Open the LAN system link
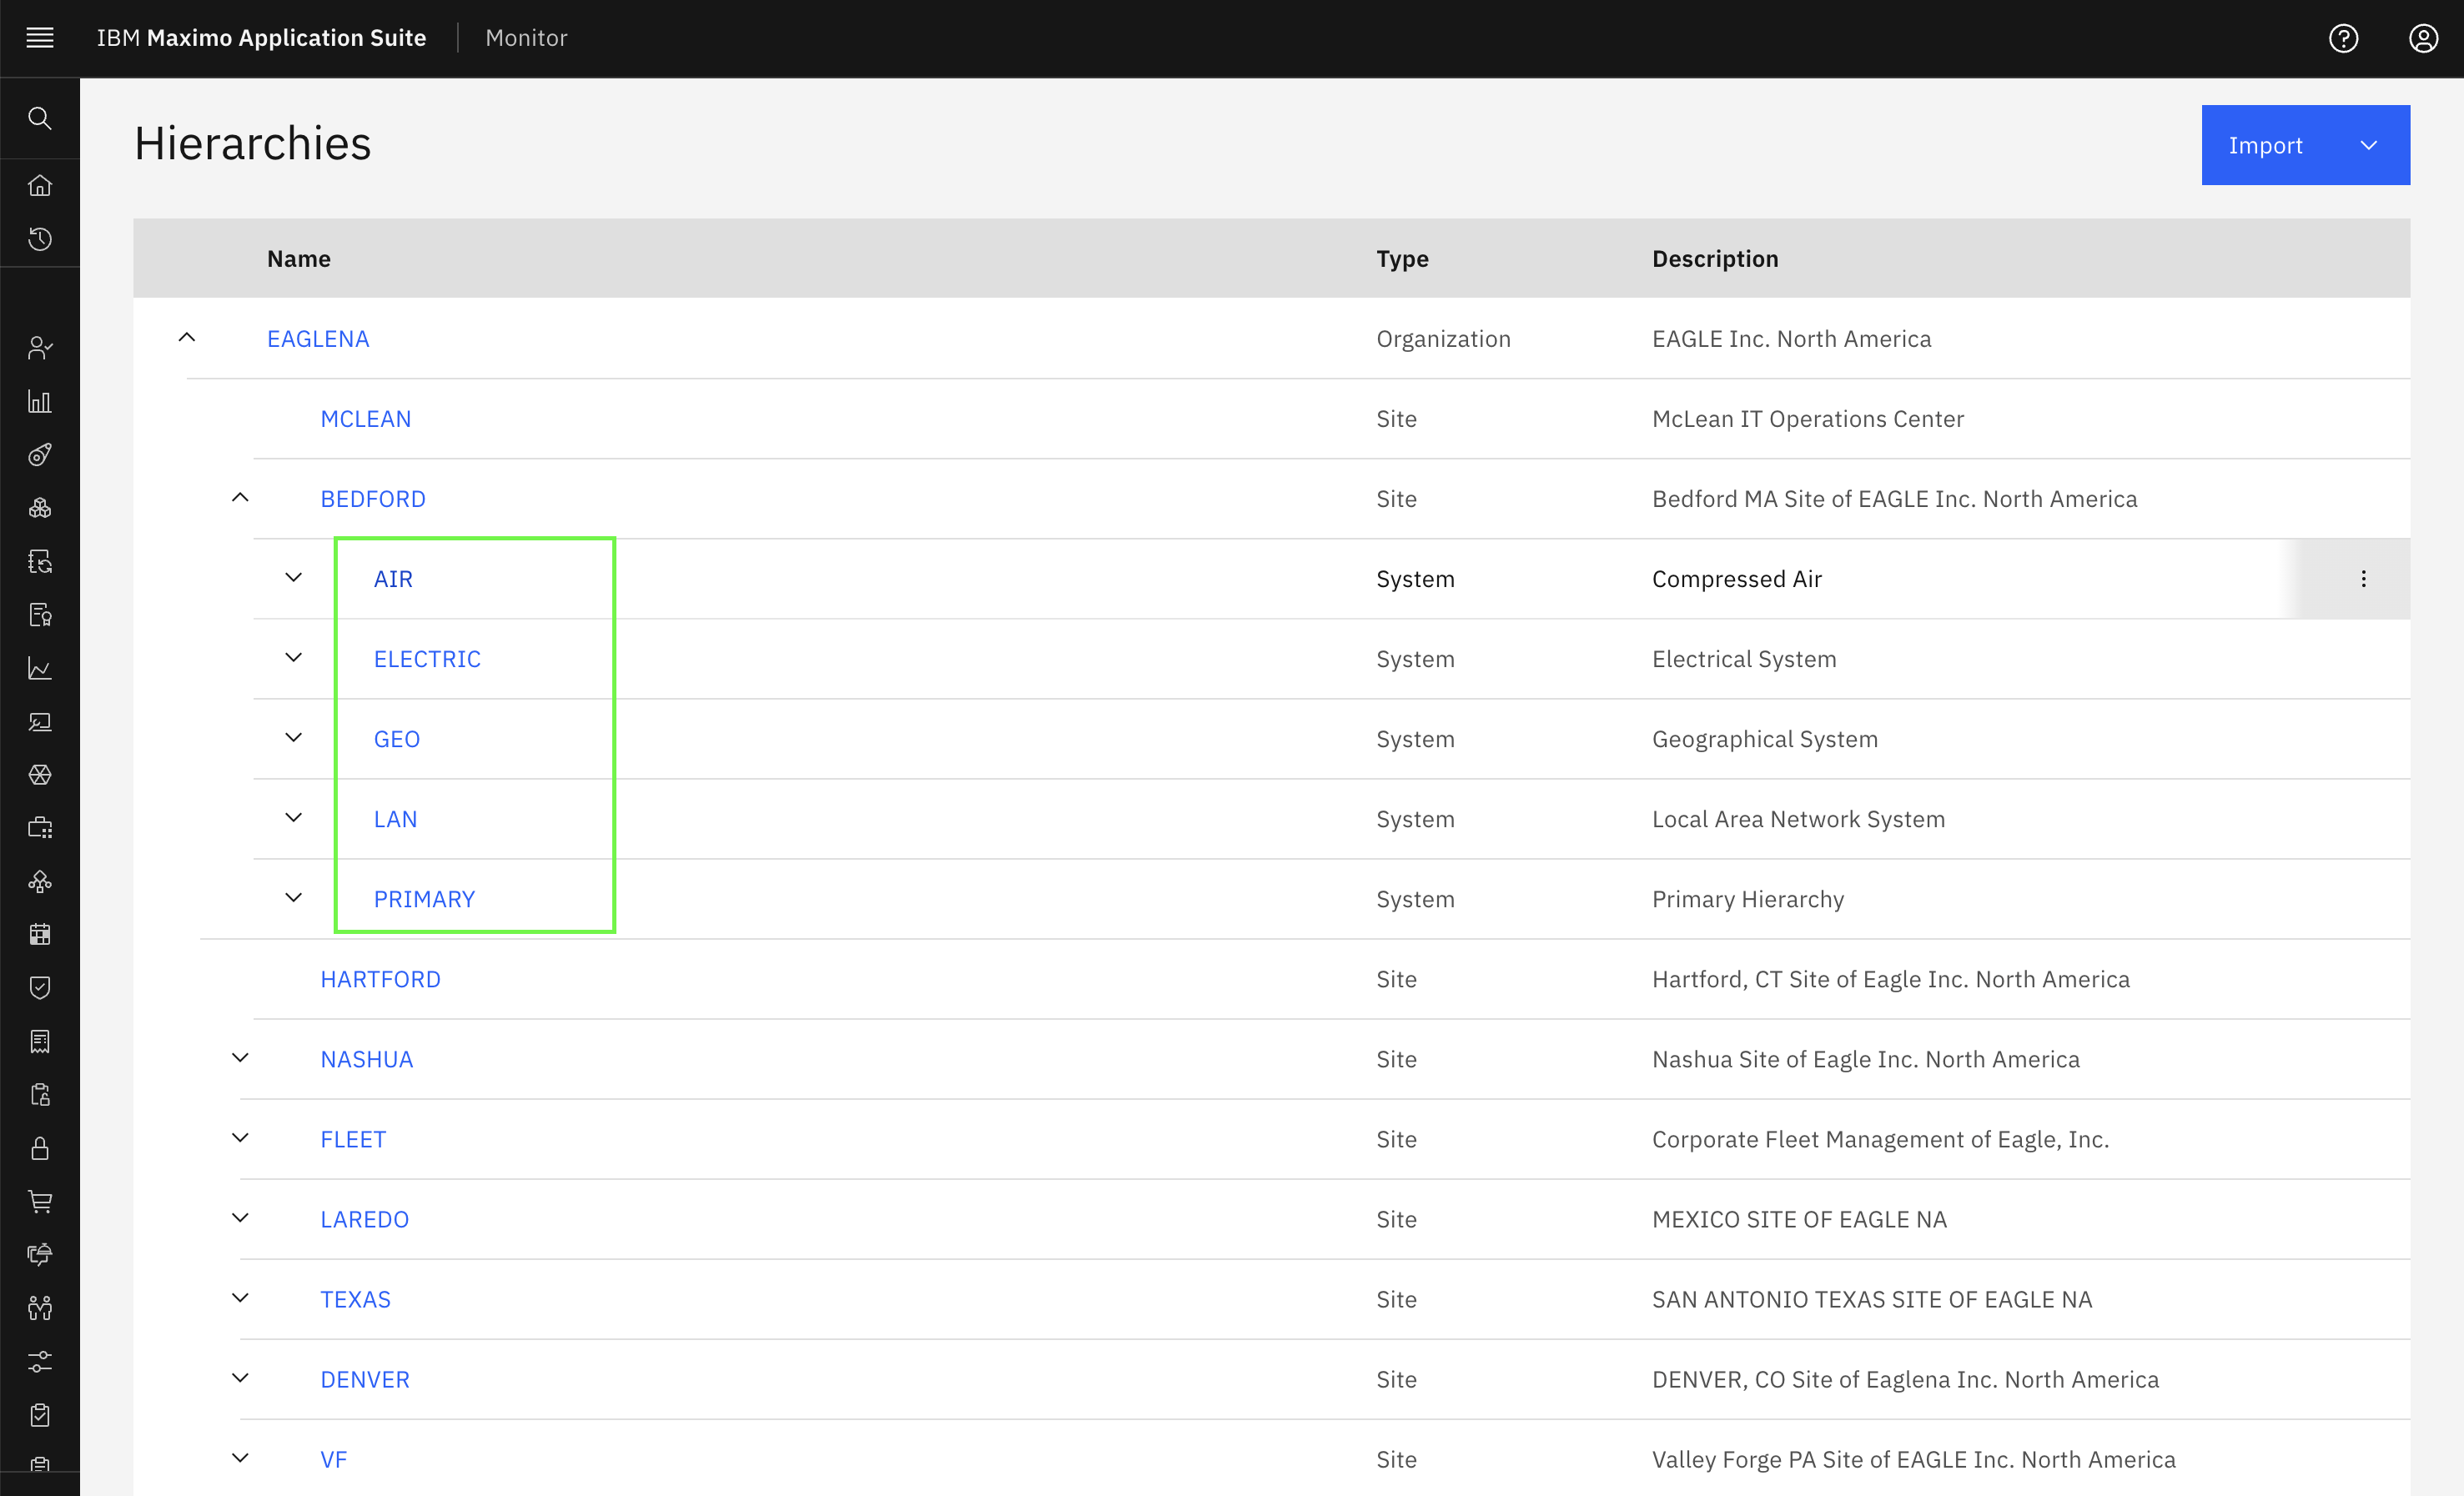 [x=395, y=819]
